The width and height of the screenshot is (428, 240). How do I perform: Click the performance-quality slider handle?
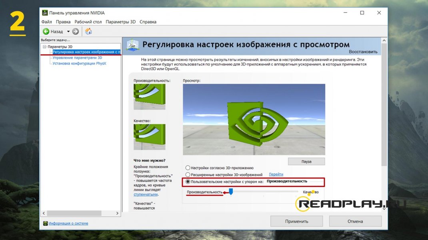tap(231, 192)
